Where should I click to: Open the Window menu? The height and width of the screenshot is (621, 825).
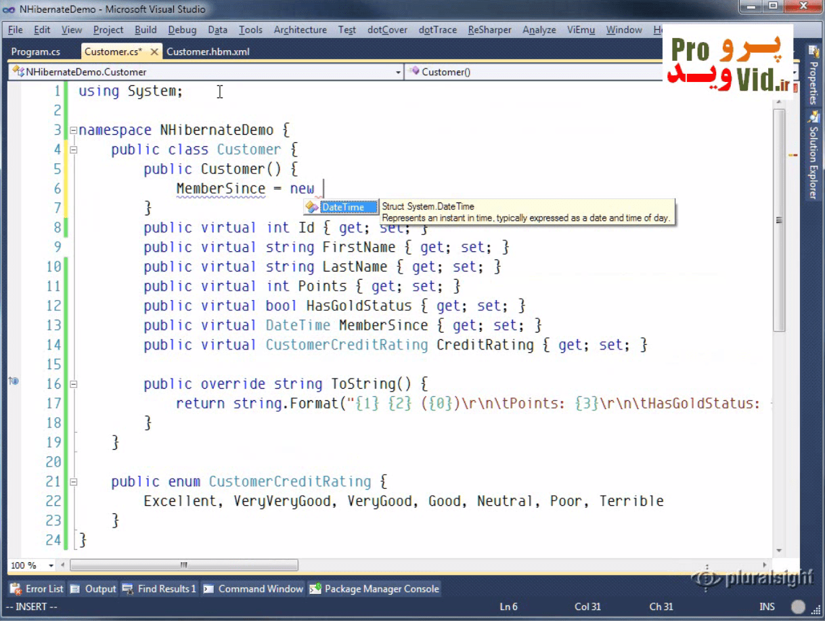[x=624, y=30]
